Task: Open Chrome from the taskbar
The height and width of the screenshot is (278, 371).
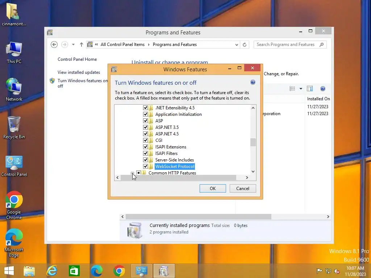Action: click(119, 271)
